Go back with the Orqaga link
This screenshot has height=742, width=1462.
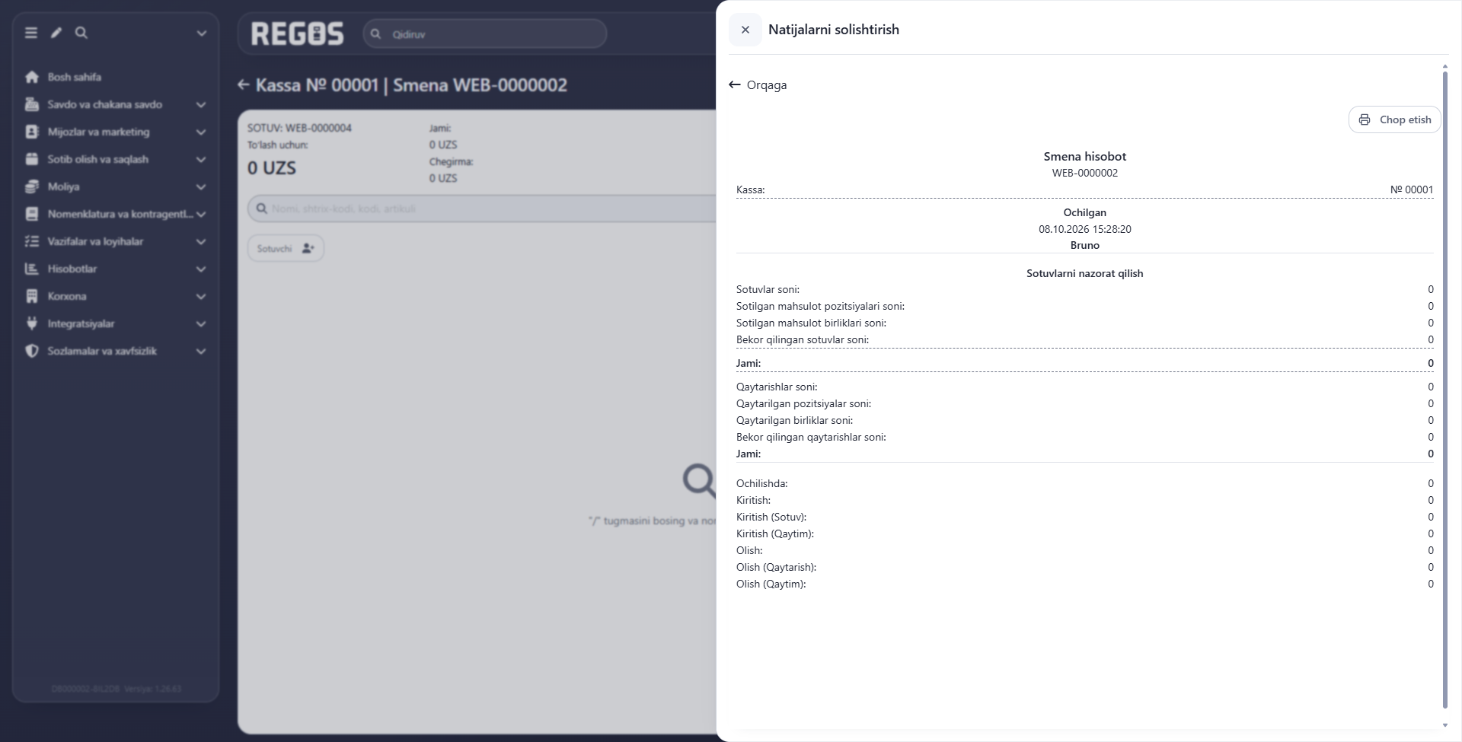(758, 85)
